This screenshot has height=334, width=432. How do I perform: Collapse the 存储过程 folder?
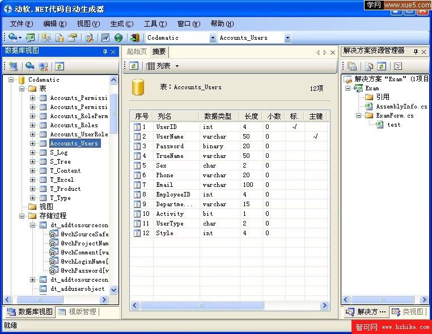pos(22,216)
